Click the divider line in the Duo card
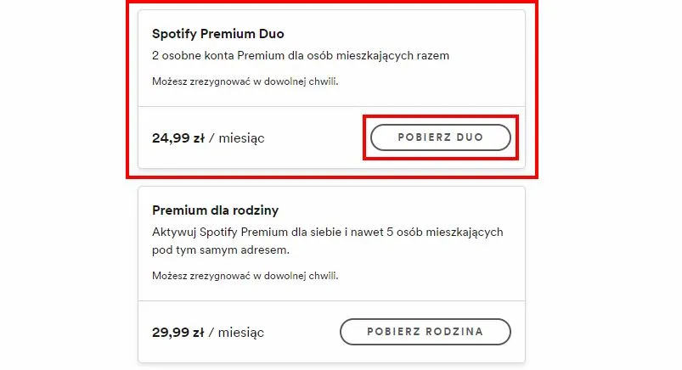 pos(331,107)
